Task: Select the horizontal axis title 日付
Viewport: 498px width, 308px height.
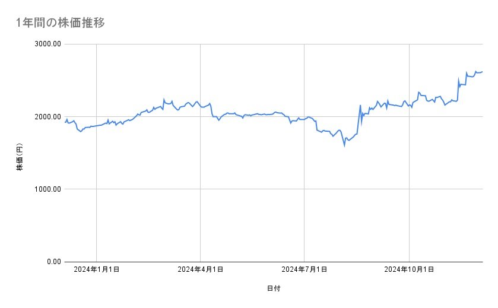Action: point(274,289)
